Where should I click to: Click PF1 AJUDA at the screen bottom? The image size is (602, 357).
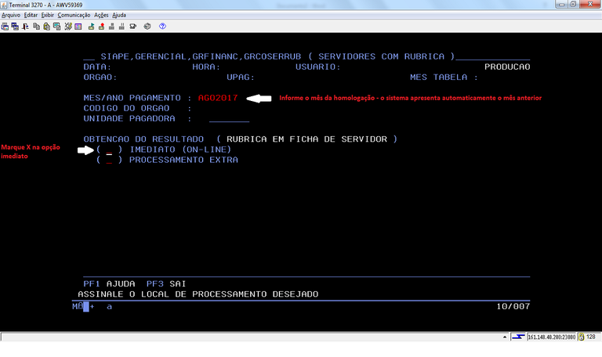109,283
